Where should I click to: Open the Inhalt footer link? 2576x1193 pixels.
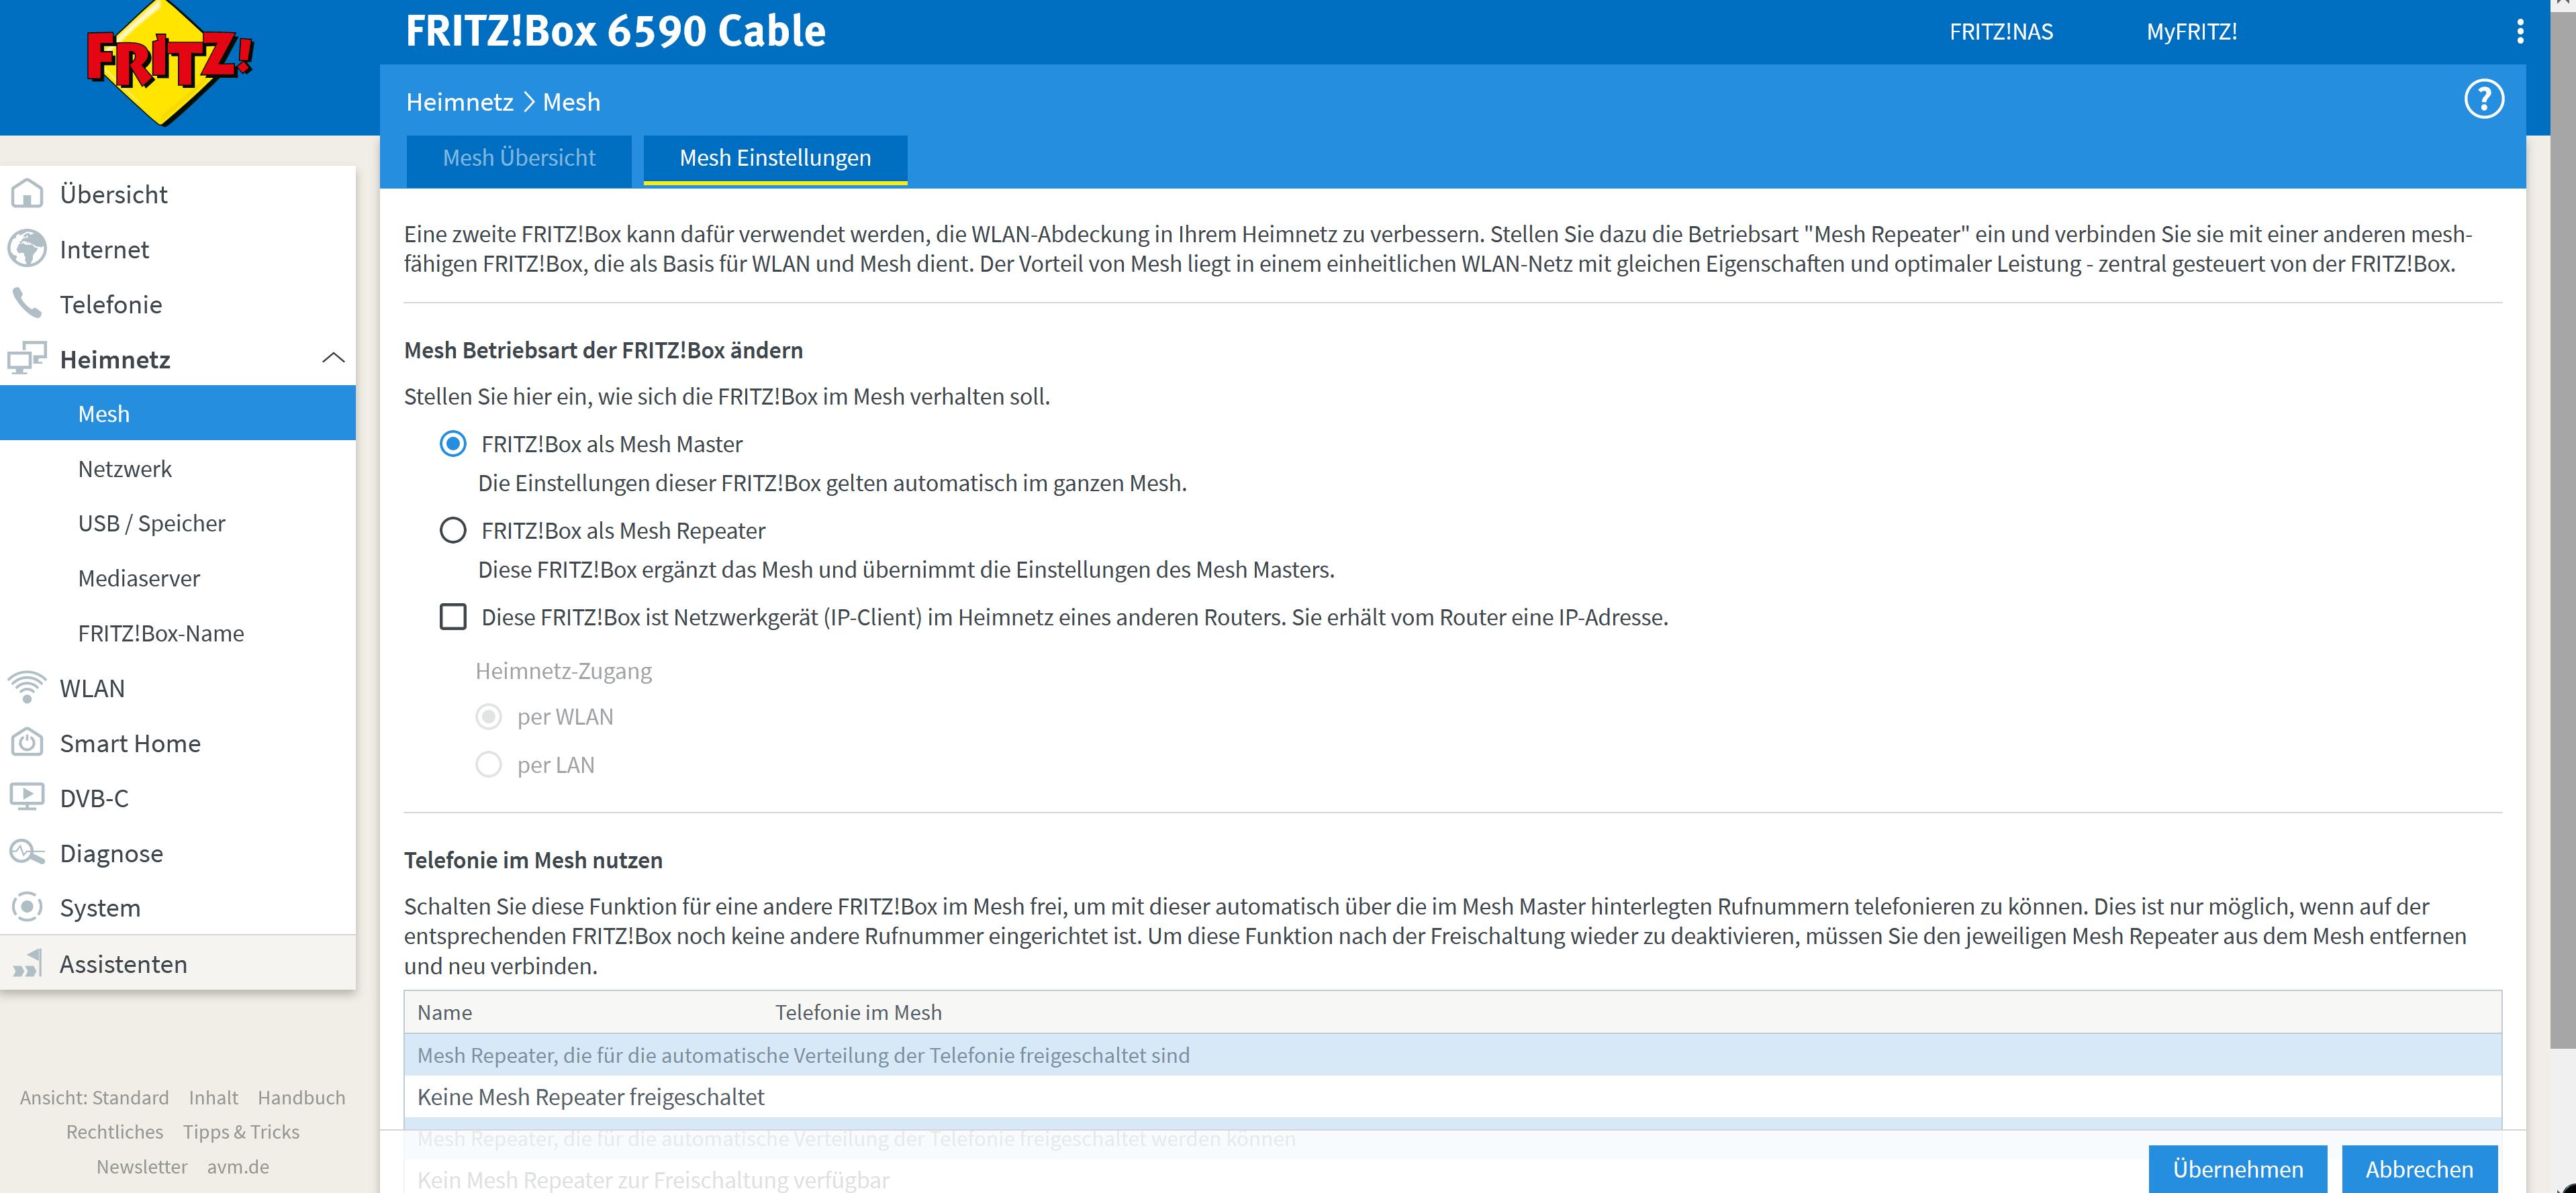click(213, 1097)
